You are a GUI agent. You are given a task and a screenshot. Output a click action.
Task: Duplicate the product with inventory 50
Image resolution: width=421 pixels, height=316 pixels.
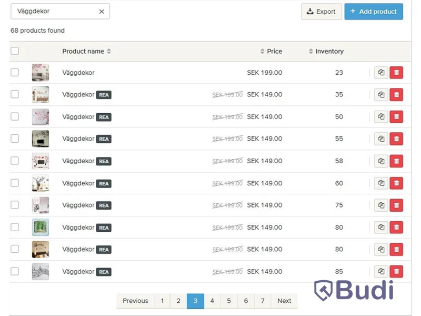(x=381, y=116)
